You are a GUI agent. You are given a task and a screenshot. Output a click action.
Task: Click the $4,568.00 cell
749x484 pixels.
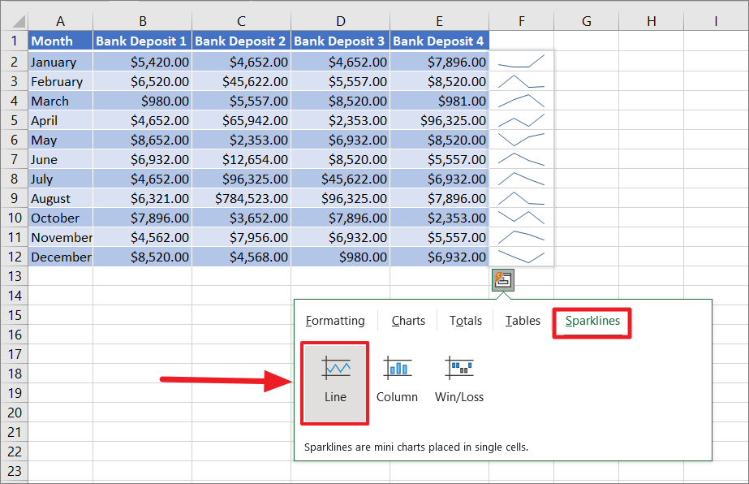pos(241,257)
